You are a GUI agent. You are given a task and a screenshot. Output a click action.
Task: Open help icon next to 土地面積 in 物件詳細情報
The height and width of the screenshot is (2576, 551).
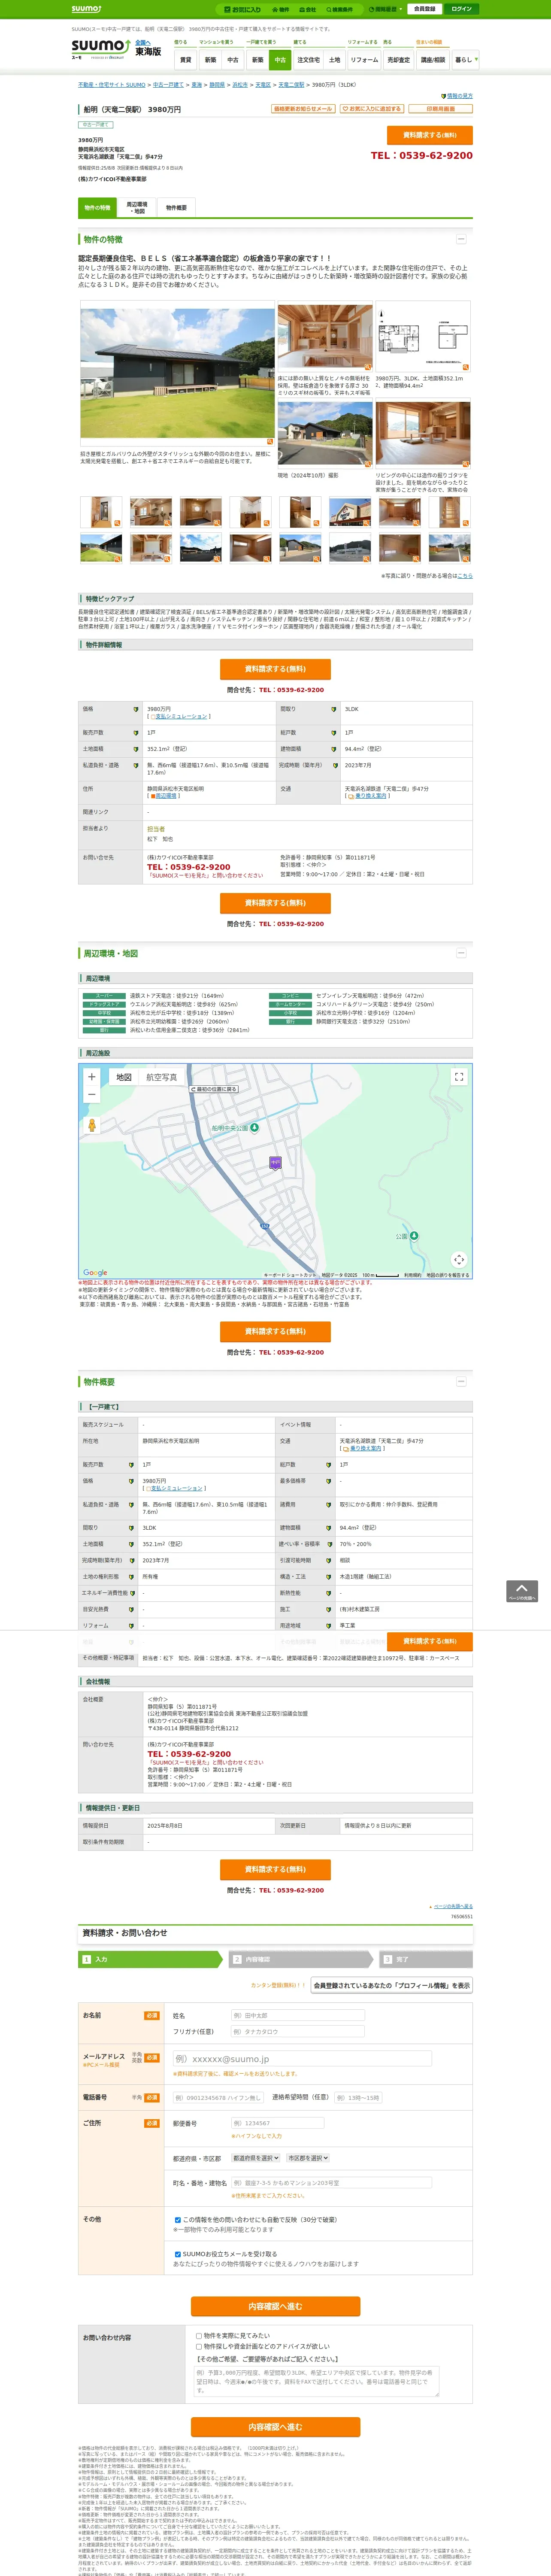136,749
